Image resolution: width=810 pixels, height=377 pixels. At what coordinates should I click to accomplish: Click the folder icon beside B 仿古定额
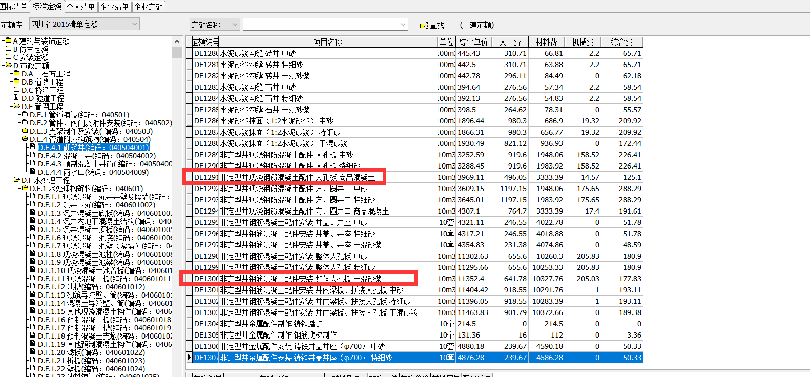[8, 49]
